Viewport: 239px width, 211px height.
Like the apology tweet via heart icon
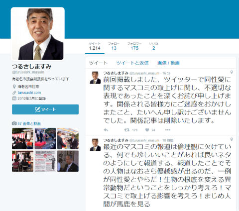pyautogui.click(x=147, y=130)
